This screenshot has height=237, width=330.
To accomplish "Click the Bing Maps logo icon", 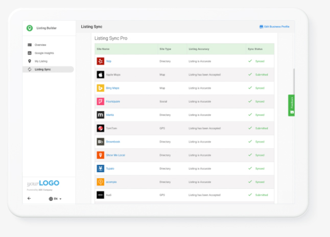I will pos(101,88).
